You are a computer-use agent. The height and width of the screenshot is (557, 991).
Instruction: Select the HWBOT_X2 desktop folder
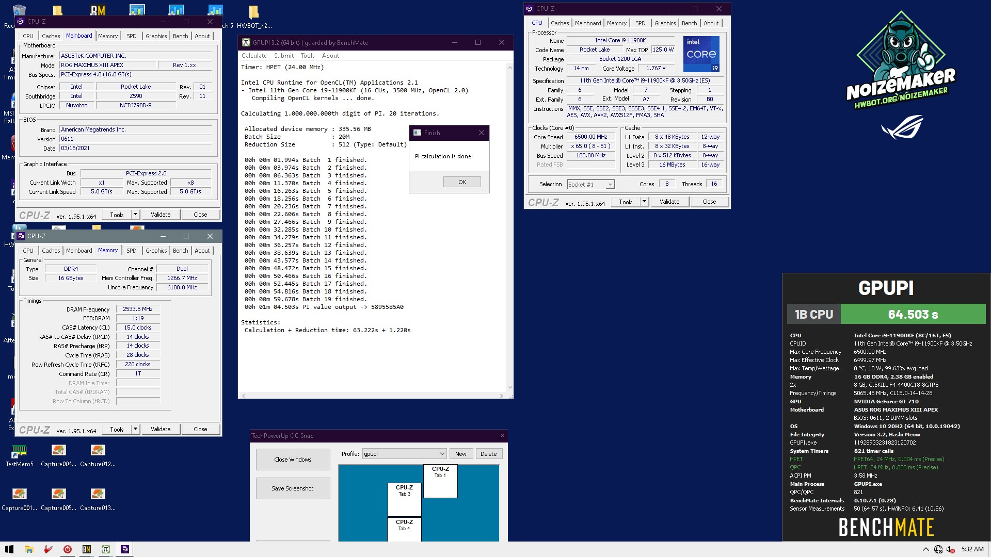pyautogui.click(x=254, y=17)
